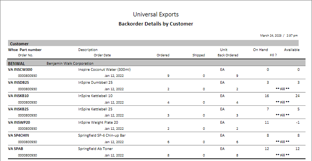This screenshot has height=161, width=312.
Task: Select the Benjamin Walk Corporation customer name
Action: 70,63
